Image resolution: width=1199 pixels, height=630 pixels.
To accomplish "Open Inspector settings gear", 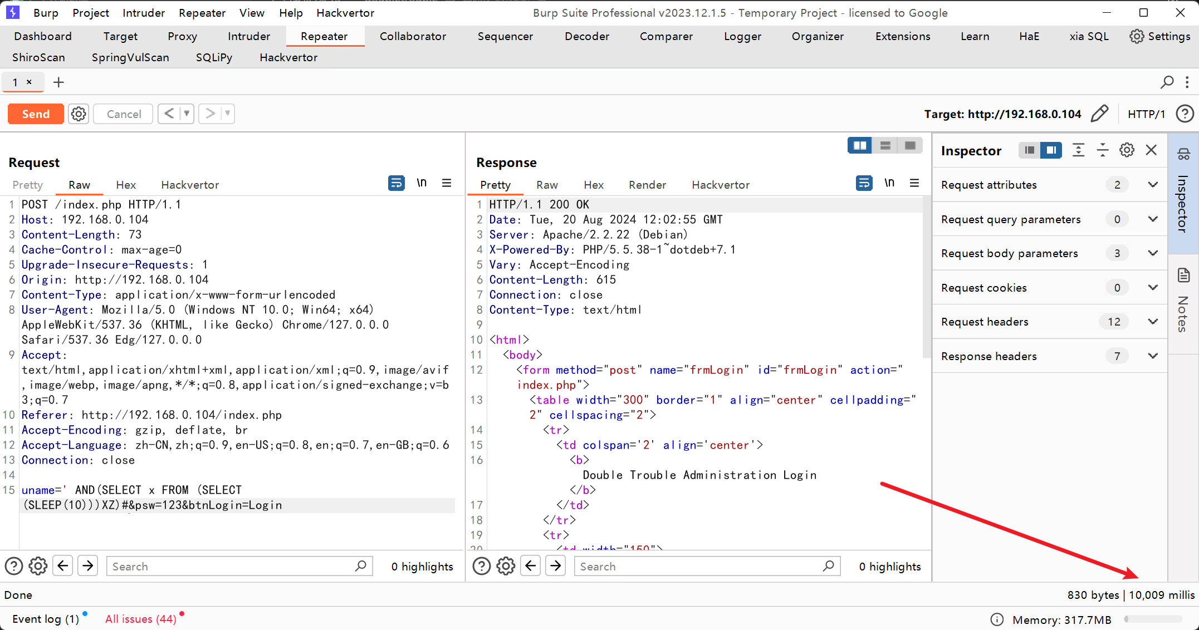I will [x=1127, y=150].
